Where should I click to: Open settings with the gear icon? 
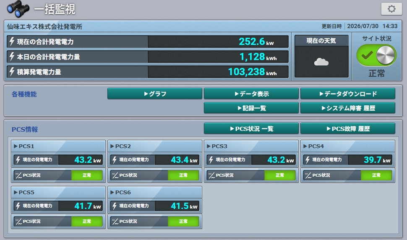click(391, 9)
